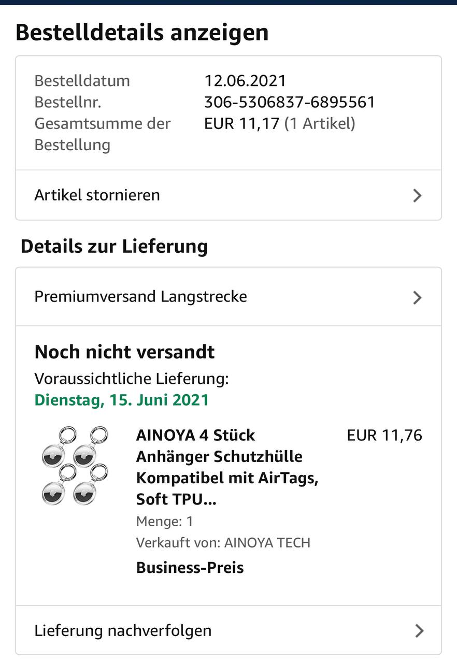Click the (1 Artikel) item count

pos(320,124)
